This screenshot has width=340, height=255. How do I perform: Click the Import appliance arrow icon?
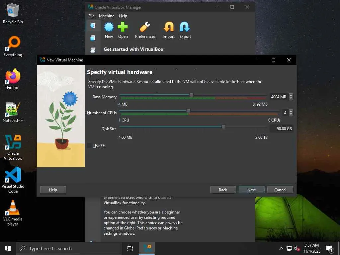coord(168,30)
